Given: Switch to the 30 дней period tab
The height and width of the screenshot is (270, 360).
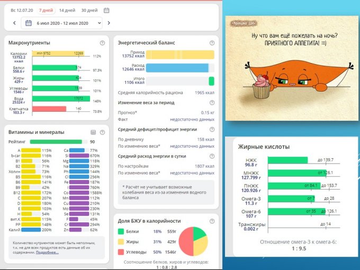Looking at the screenshot, I should pyautogui.click(x=89, y=10).
